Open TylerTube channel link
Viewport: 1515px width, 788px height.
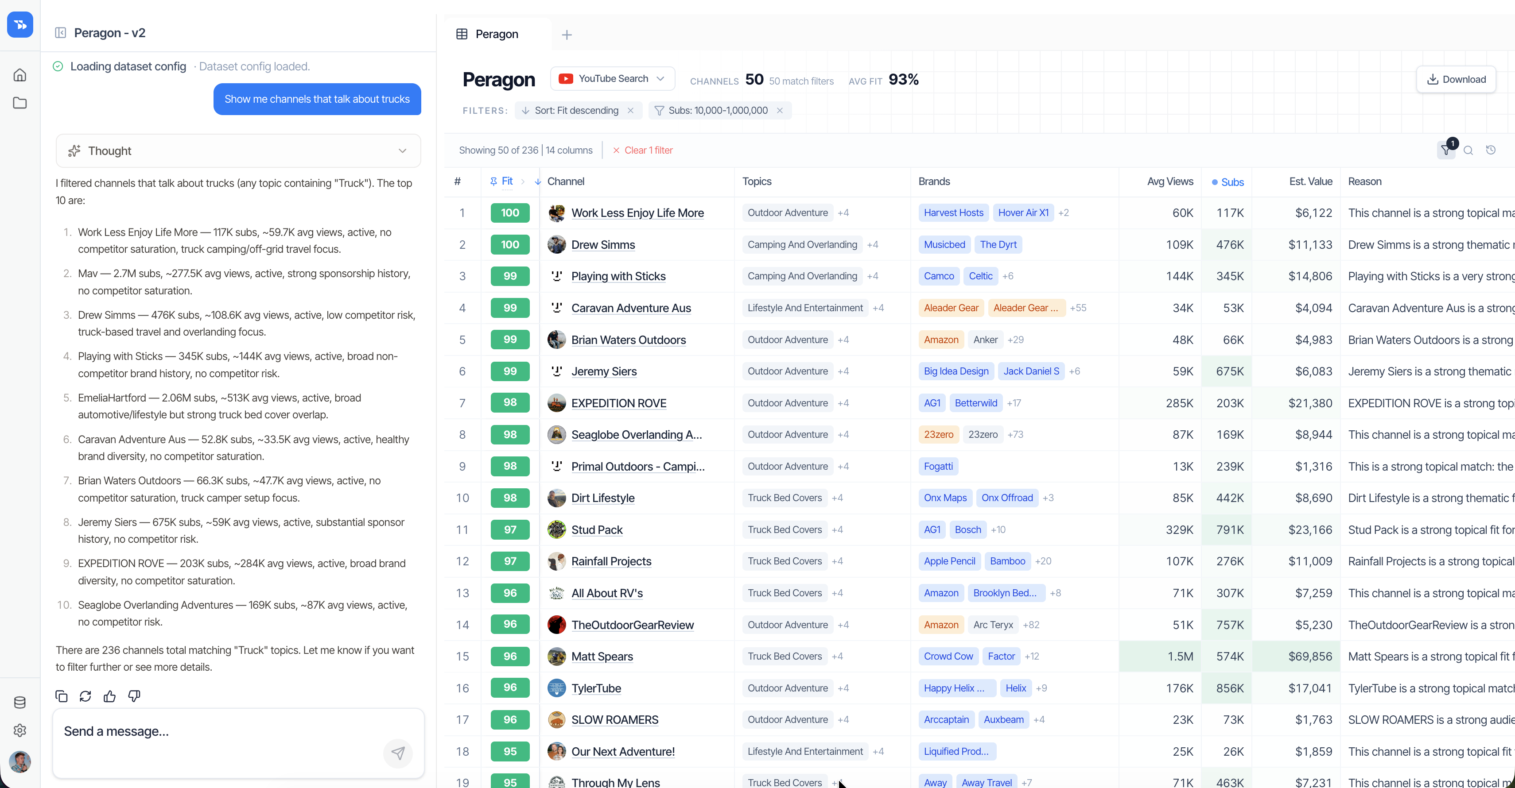pos(596,688)
